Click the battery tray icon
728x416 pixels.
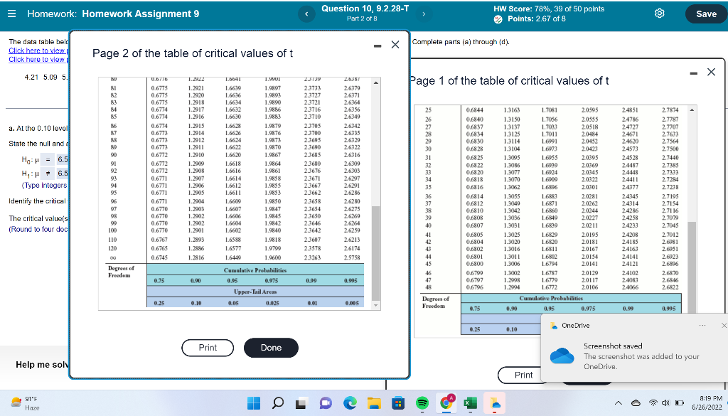pos(680,402)
